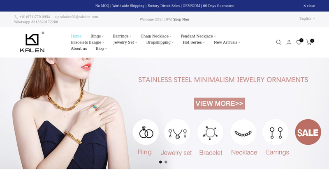Viewport: 329px width, 185px height.
Task: Expand the Jewelry Set menu
Action: (125, 42)
